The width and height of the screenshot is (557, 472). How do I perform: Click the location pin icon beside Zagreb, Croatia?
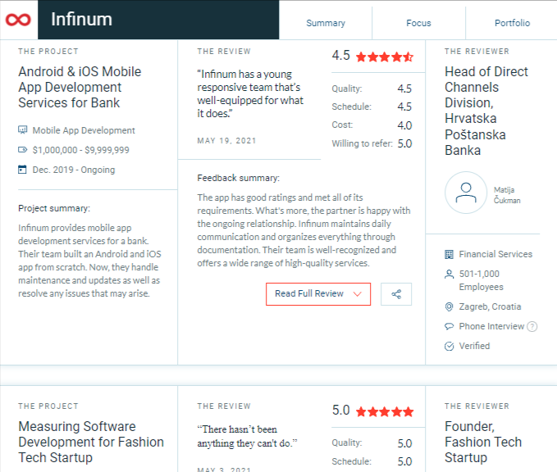point(449,306)
